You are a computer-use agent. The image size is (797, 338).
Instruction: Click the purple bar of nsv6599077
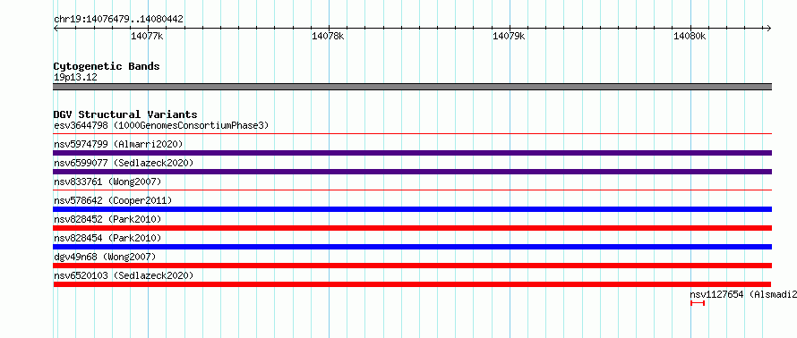pos(412,172)
